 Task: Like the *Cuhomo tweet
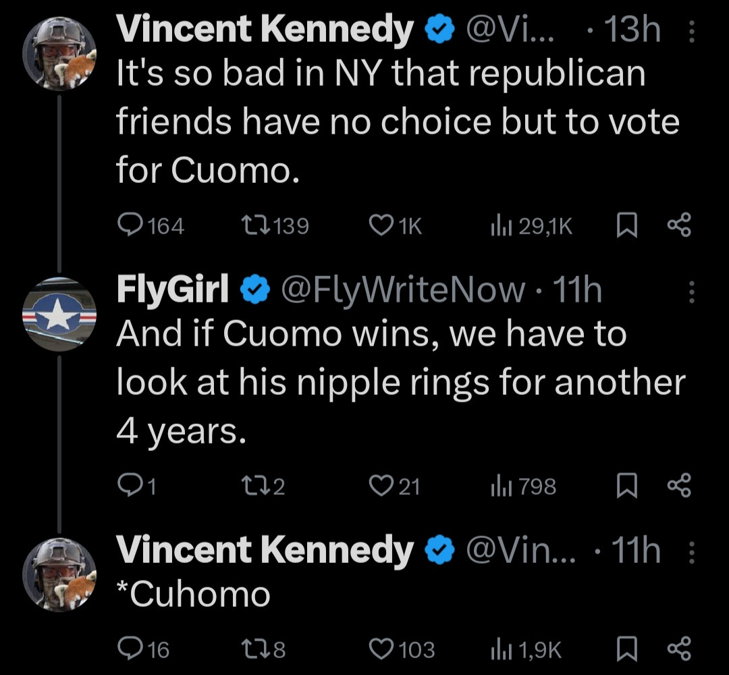(x=381, y=649)
